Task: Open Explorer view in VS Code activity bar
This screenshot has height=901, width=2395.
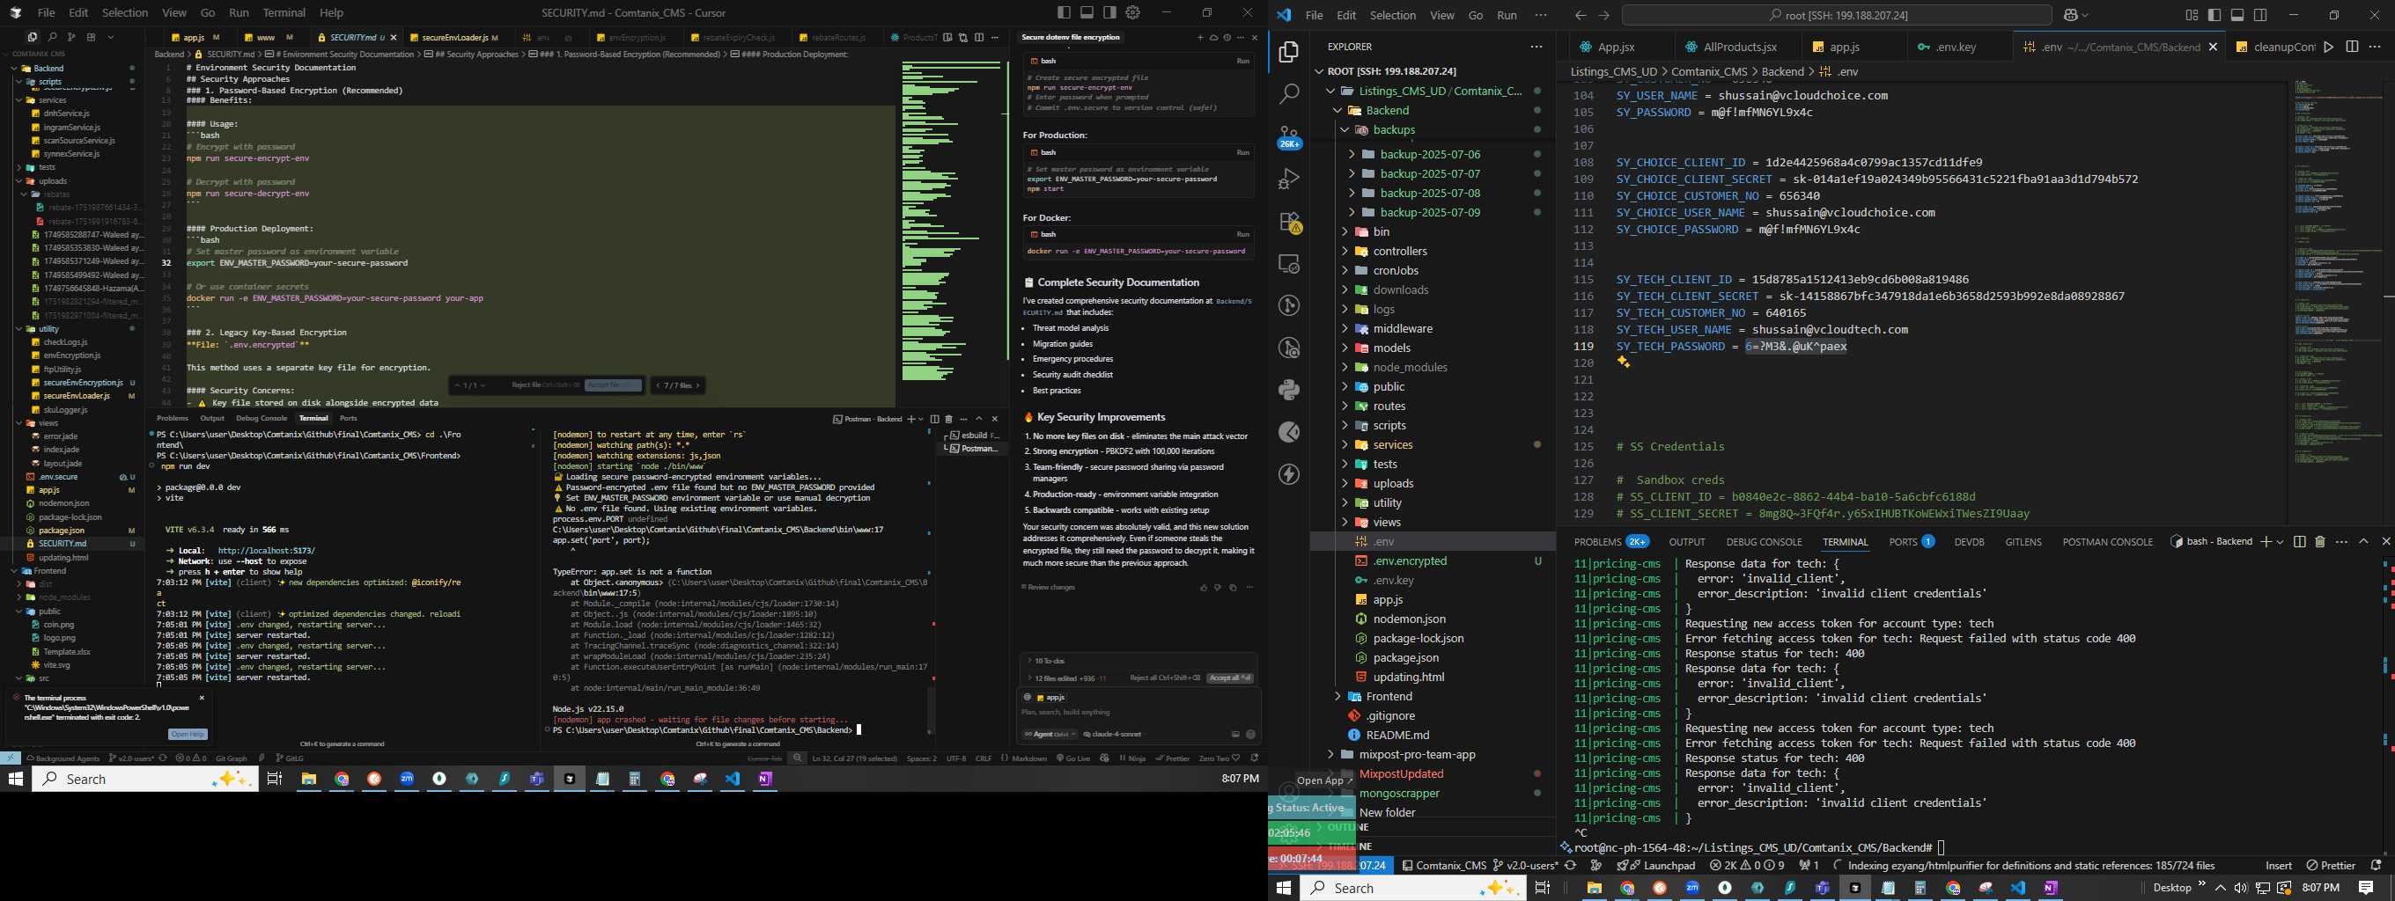Action: [x=1290, y=52]
